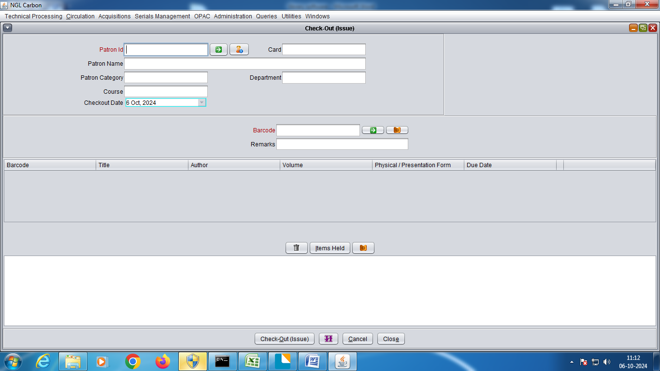Click the book icon right of Items Held
Screen dimensions: 660x371
(x=363, y=248)
